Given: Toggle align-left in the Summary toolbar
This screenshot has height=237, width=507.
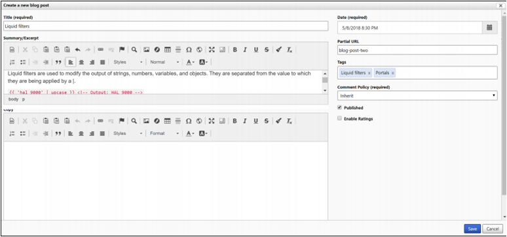Looking at the screenshot, I should tap(71, 62).
